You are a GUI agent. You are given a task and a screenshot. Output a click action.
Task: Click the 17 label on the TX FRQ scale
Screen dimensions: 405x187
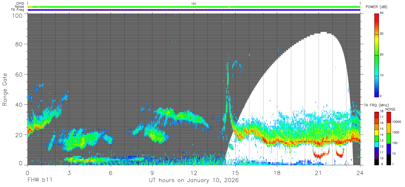(382, 117)
